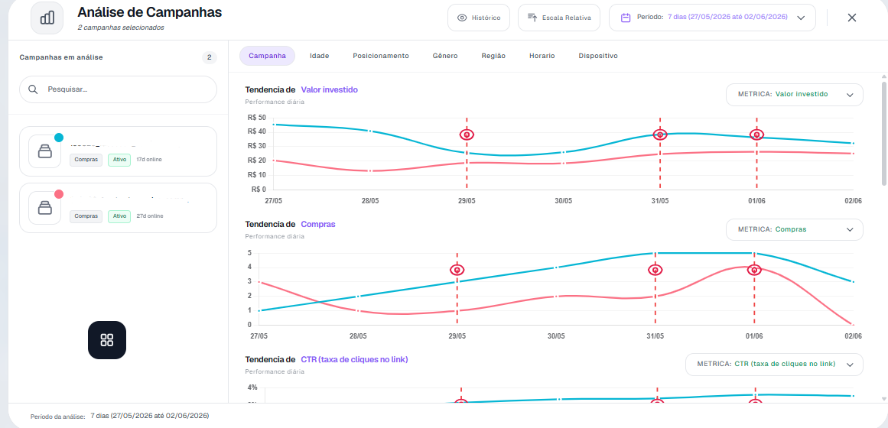Click the 17d online label
Image resolution: width=888 pixels, height=428 pixels.
pos(149,160)
